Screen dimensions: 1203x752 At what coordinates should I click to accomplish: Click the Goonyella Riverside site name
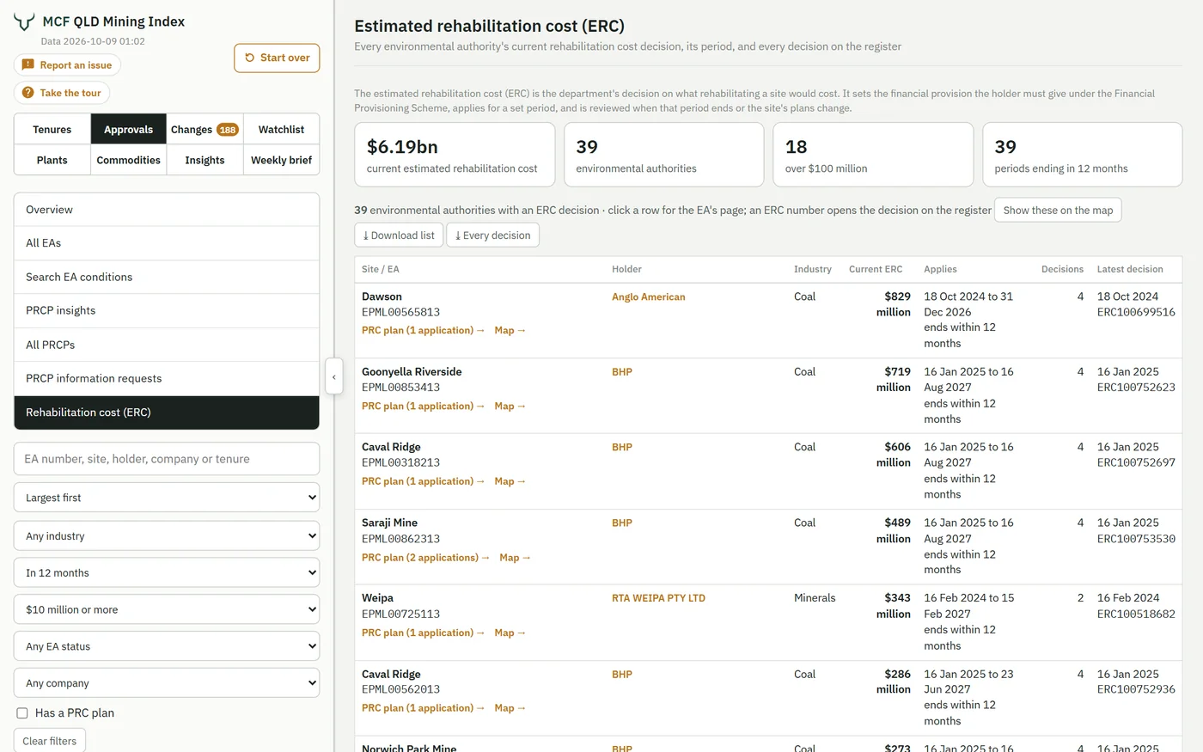click(412, 372)
